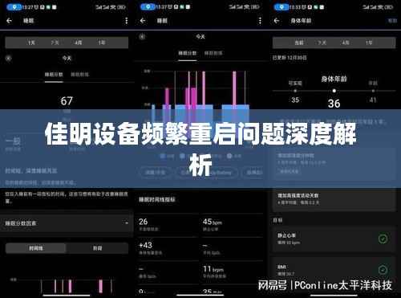This screenshot has width=401, height=298.
Task: Tap the battery indicator in the left status bar
Action: click(x=121, y=7)
